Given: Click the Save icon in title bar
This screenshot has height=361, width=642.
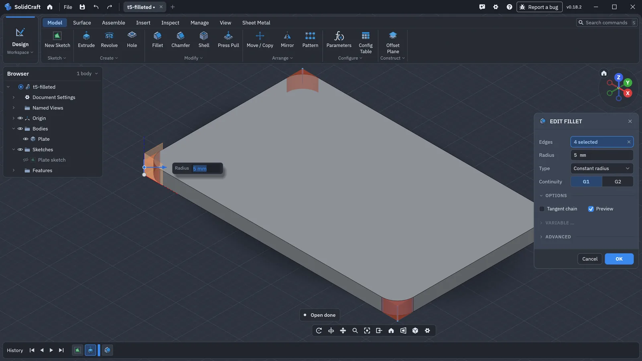Looking at the screenshot, I should pyautogui.click(x=82, y=7).
